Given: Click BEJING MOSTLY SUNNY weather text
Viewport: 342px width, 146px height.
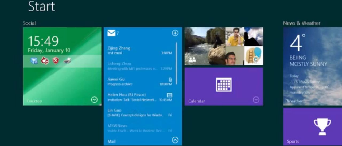Looking at the screenshot, I should pyautogui.click(x=308, y=61).
